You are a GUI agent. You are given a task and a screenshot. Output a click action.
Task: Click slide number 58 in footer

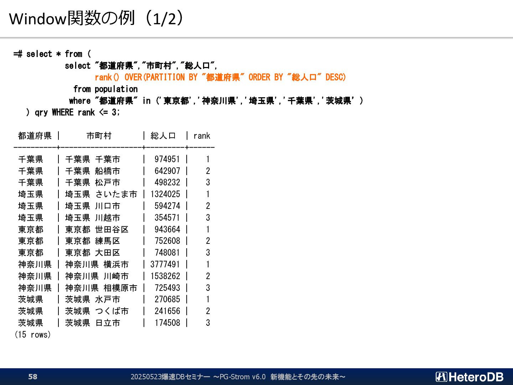pyautogui.click(x=33, y=377)
